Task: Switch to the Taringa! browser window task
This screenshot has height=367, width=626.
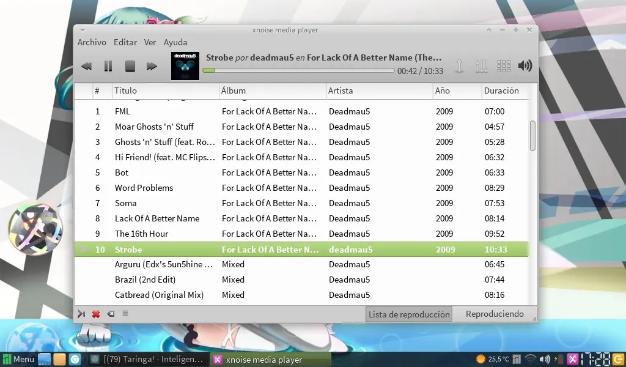Action: click(147, 360)
